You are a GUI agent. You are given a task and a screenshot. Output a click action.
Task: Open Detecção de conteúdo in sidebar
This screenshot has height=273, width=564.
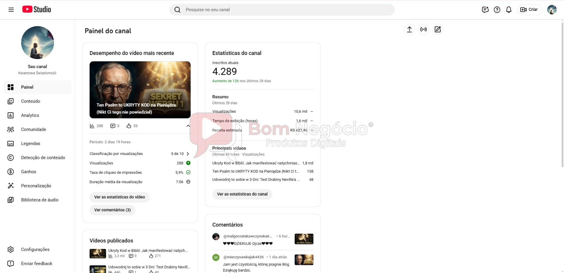(x=37, y=157)
